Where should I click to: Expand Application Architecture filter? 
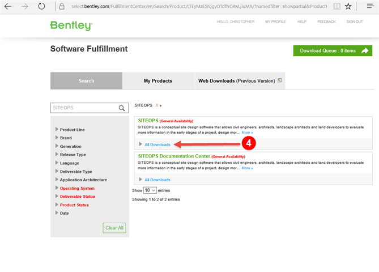(x=81, y=180)
